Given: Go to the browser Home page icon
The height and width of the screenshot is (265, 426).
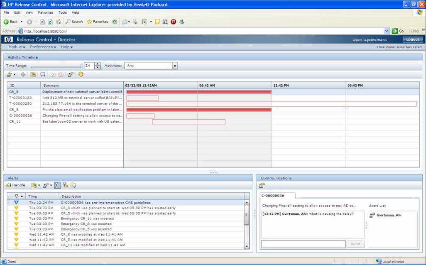Looking at the screenshot, I should pyautogui.click(x=59, y=22).
